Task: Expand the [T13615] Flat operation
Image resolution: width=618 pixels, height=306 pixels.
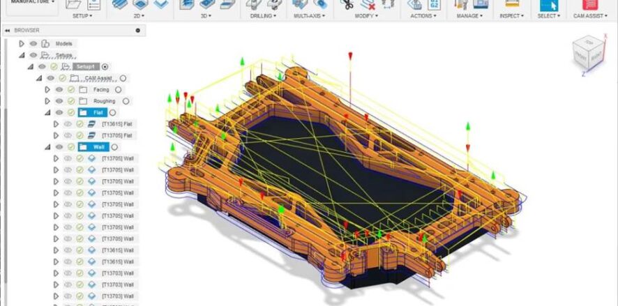Action: (x=56, y=124)
